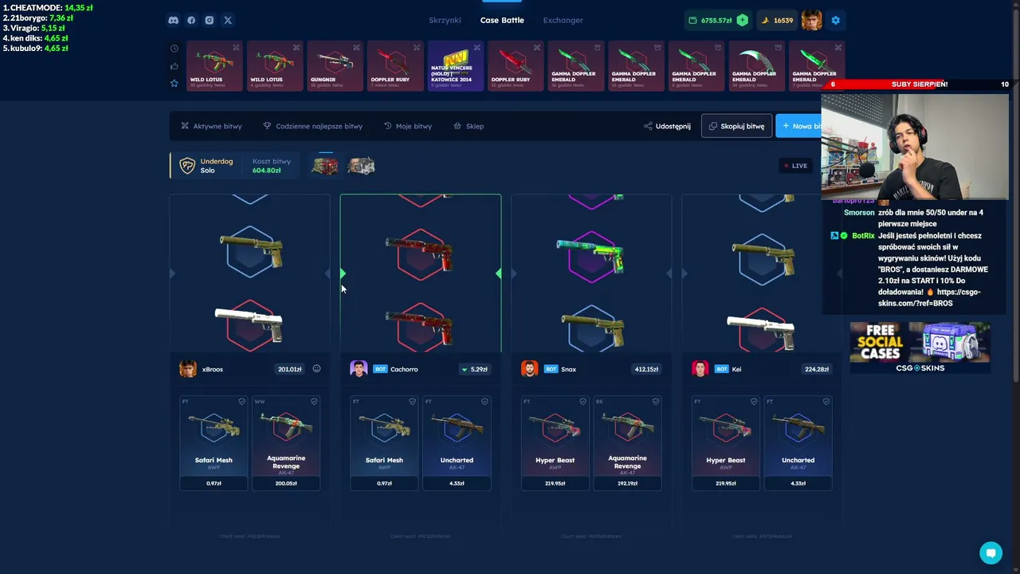This screenshot has width=1020, height=574.
Task: Open the chat support bubble icon
Action: (991, 552)
